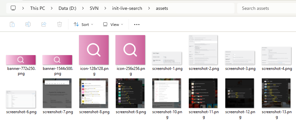Click the file name screenshot-11.png
Screen dimensions: 296x124
[204, 114]
